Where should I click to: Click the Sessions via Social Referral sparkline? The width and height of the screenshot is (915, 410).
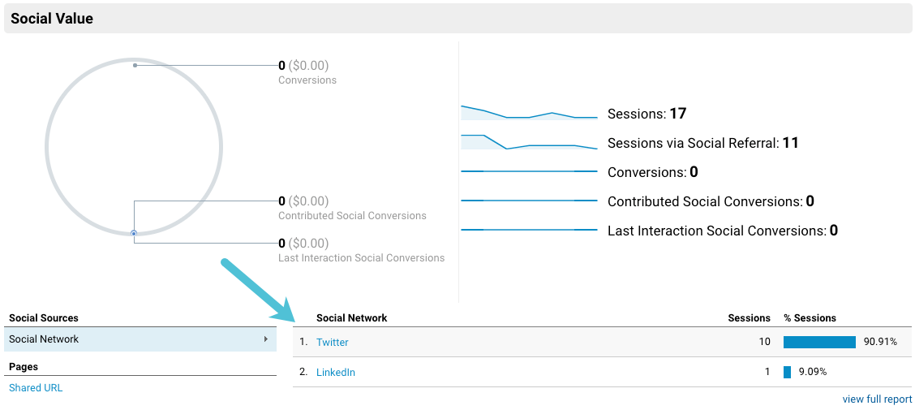(529, 144)
